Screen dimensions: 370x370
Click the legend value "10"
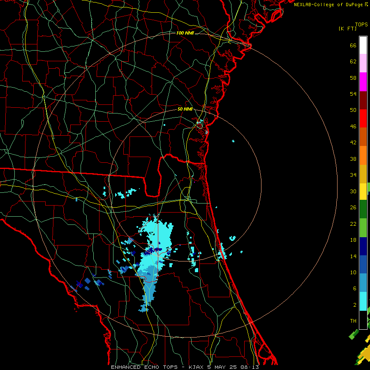tap(353, 273)
